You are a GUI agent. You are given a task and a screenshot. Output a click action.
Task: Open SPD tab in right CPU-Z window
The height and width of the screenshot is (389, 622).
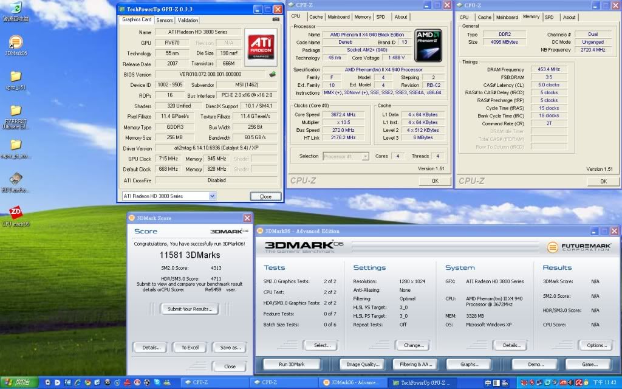pyautogui.click(x=549, y=17)
